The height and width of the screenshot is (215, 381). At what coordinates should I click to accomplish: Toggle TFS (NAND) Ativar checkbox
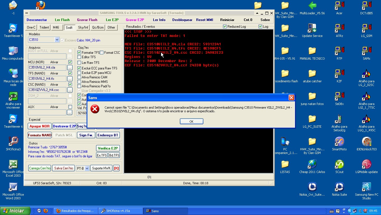click(x=70, y=73)
